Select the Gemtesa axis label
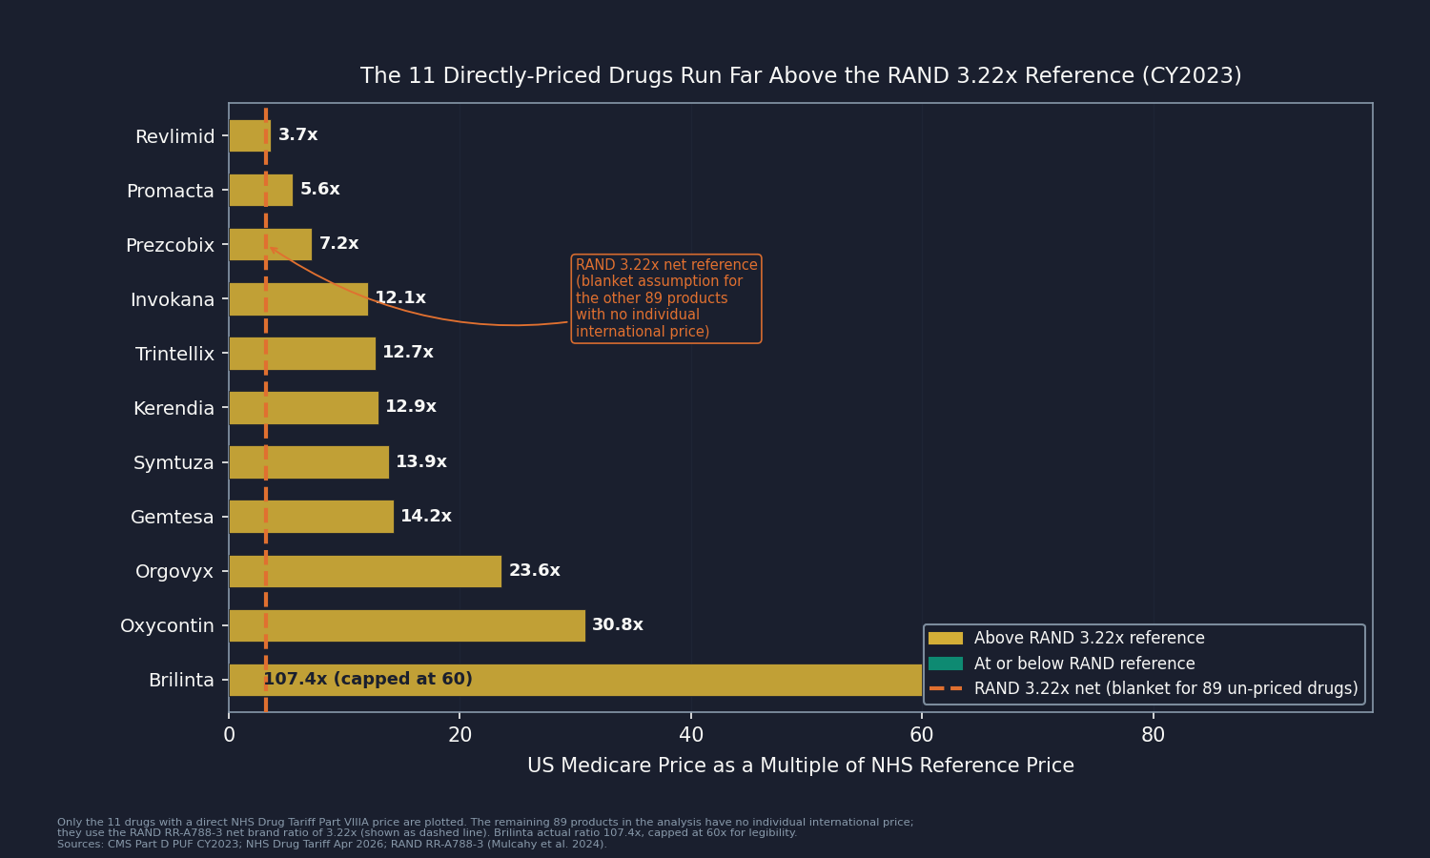The image size is (1430, 858). 173,517
